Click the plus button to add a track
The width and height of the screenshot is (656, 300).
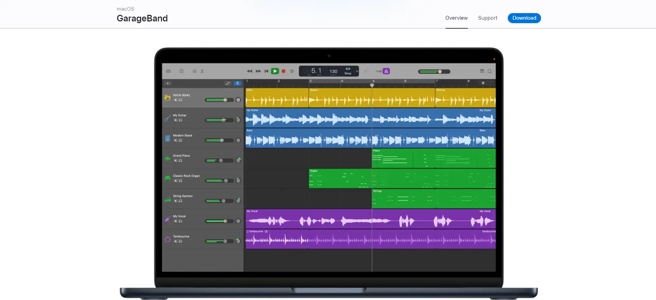click(168, 83)
